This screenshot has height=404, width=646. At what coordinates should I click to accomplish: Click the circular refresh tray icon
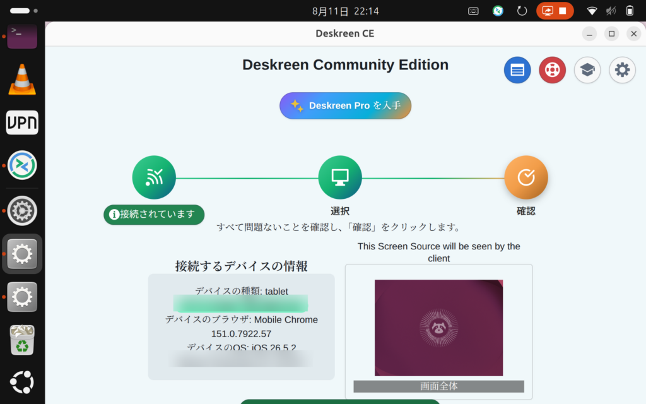coord(522,11)
